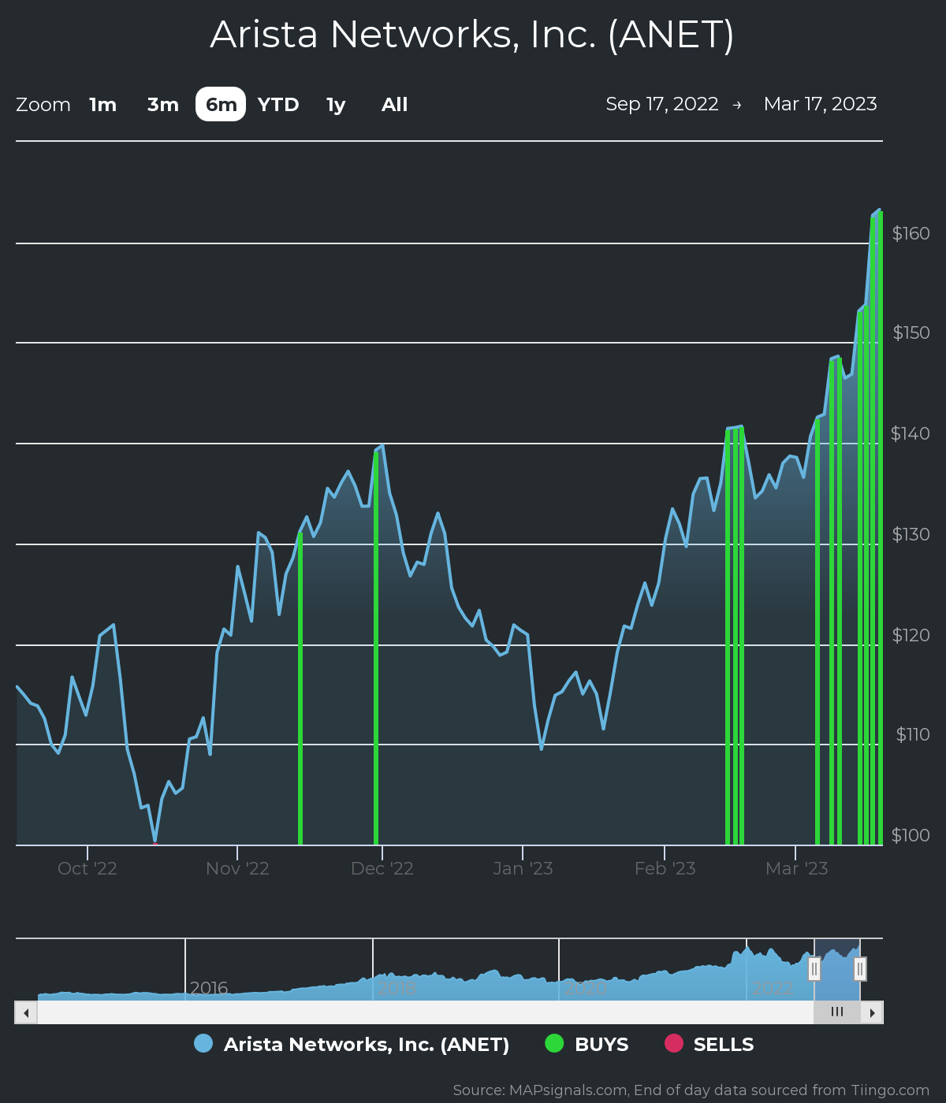Toggle the SELLS legend series
946x1103 pixels.
(x=709, y=1044)
